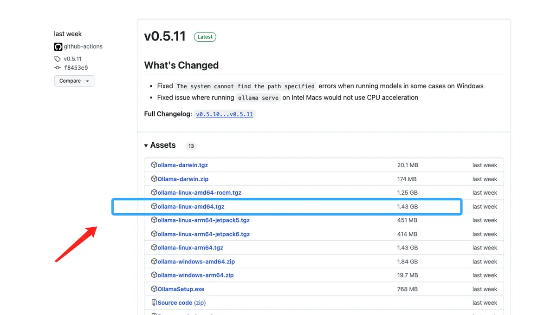Image resolution: width=557 pixels, height=315 pixels.
Task: Click the 20.1 MB size text
Action: coord(408,165)
